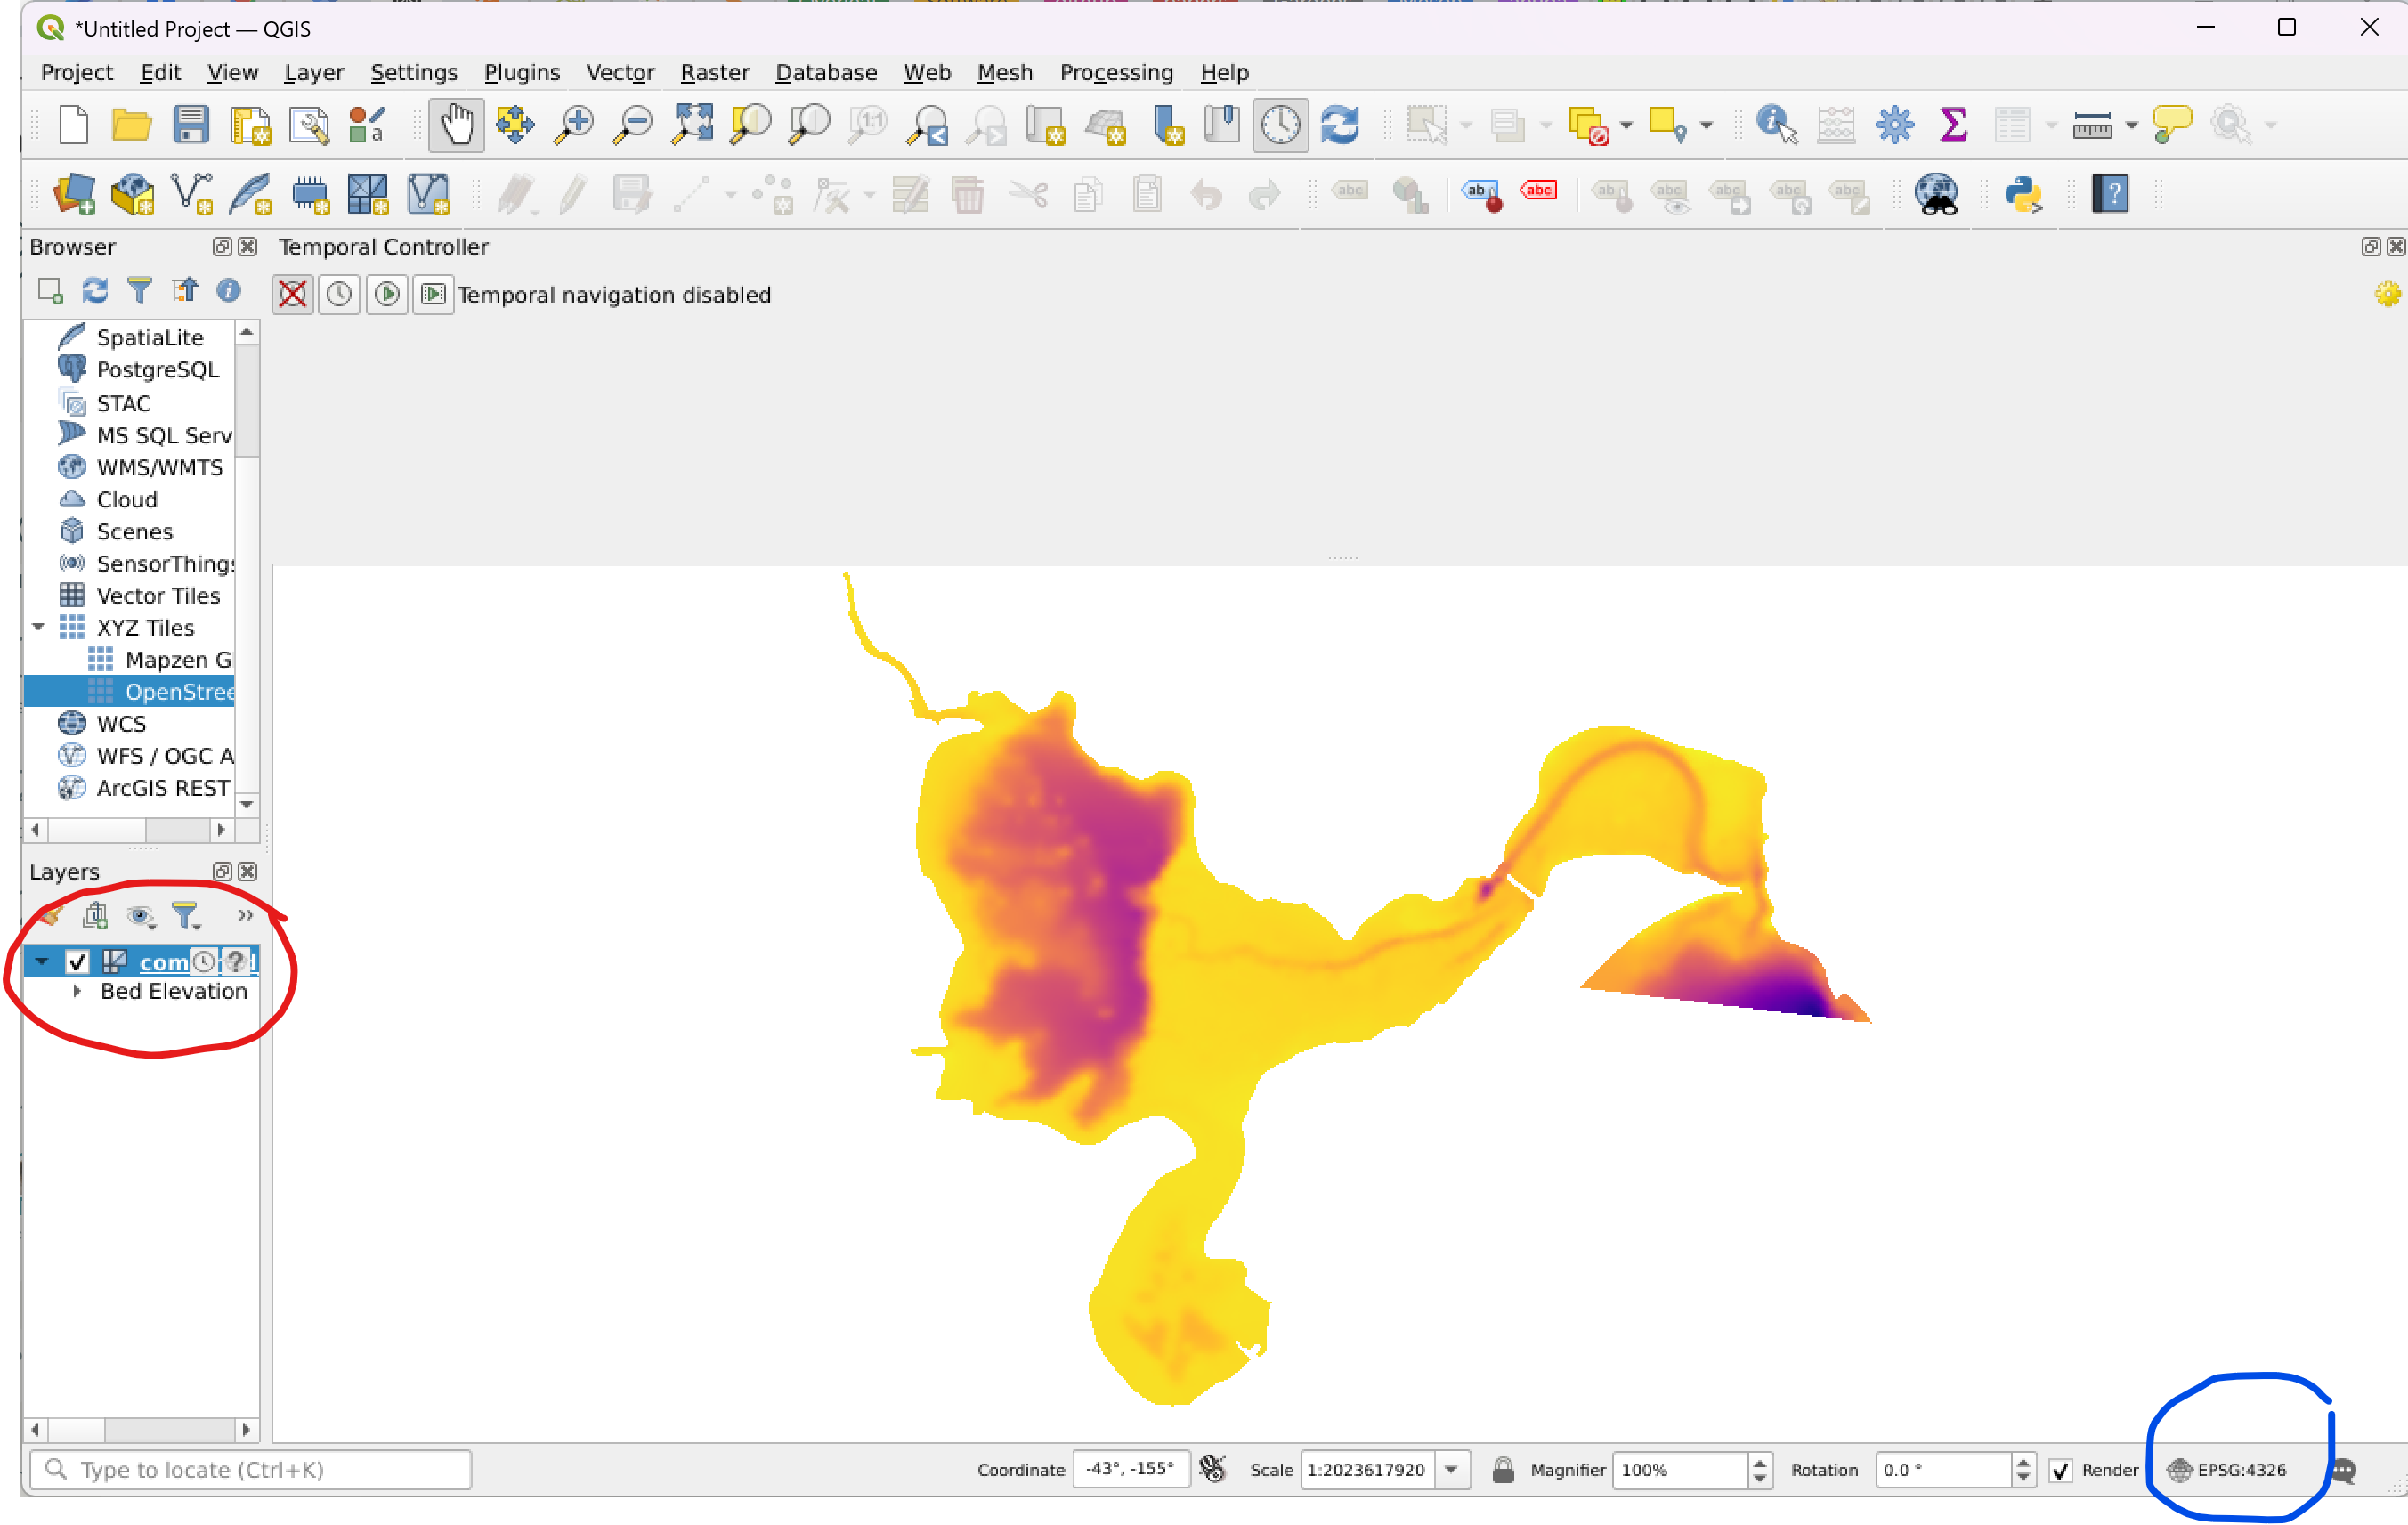The height and width of the screenshot is (1525, 2408).
Task: Select fixed range temporal navigation clock
Action: click(339, 294)
